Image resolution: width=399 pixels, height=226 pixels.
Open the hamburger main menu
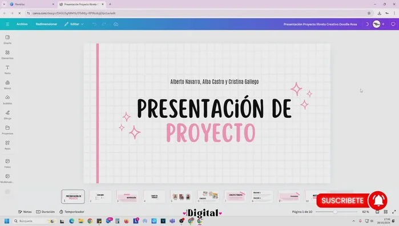7,24
